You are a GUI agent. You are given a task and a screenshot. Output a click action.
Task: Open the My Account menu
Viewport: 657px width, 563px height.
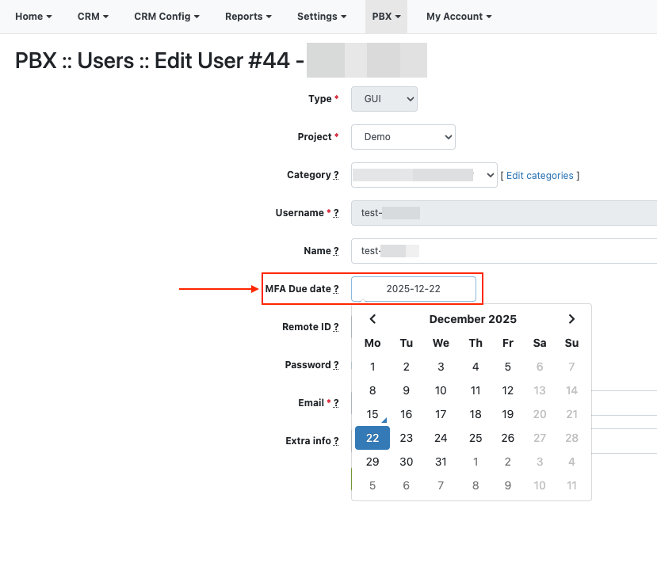point(459,16)
